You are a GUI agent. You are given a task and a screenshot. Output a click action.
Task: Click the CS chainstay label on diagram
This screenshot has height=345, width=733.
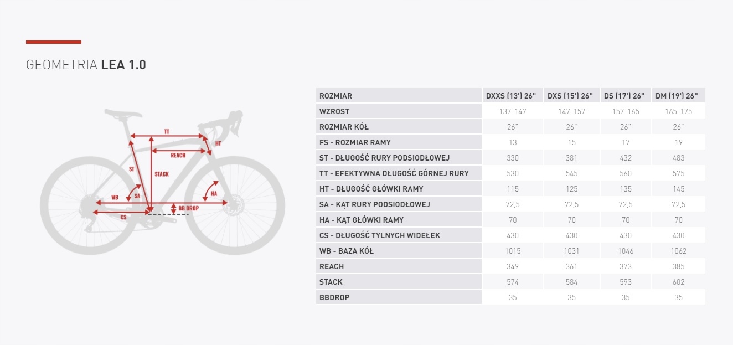[123, 217]
